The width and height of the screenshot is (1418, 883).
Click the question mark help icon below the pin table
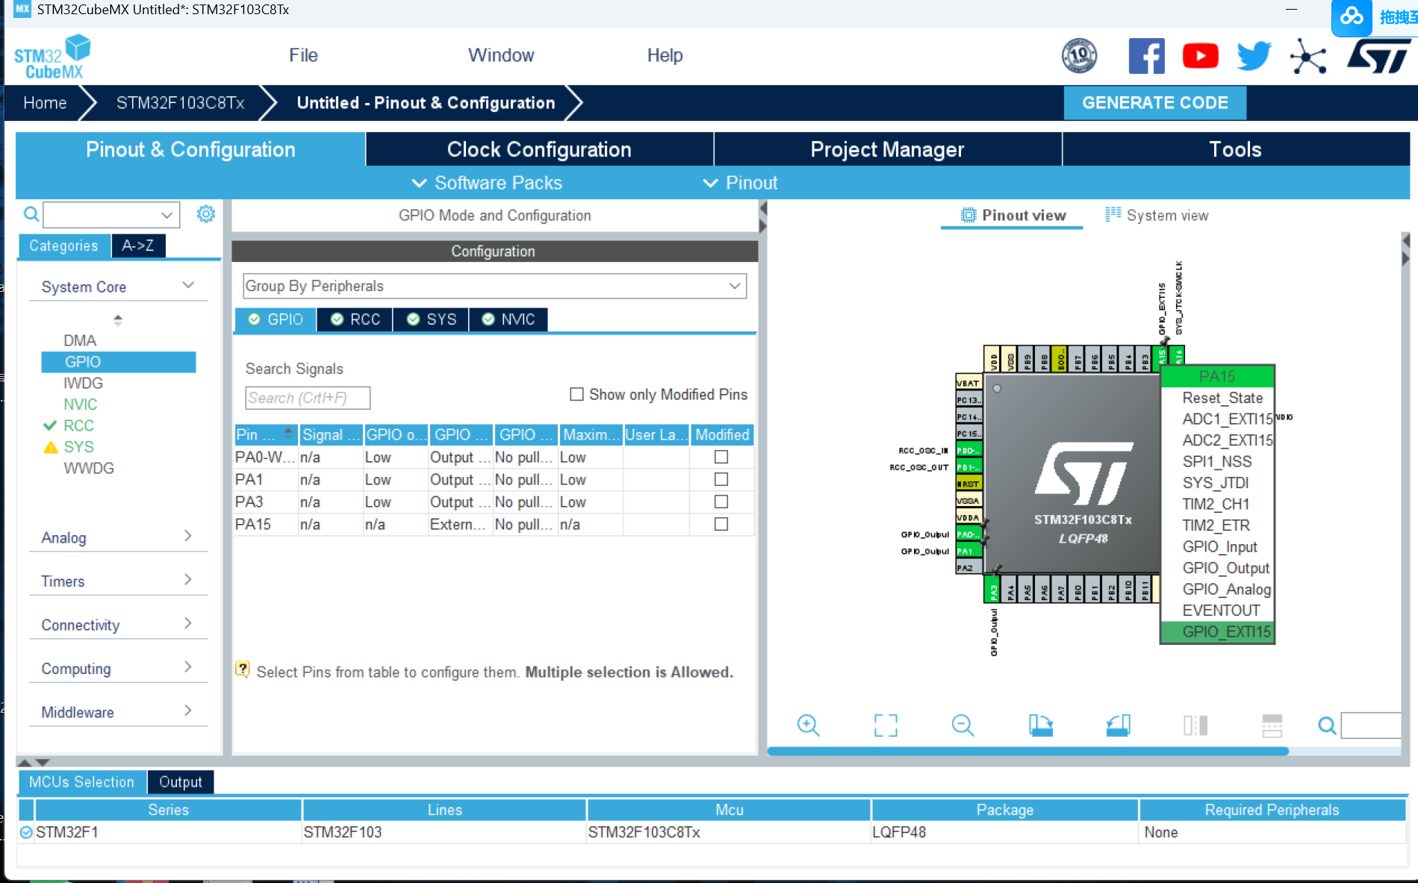(243, 669)
